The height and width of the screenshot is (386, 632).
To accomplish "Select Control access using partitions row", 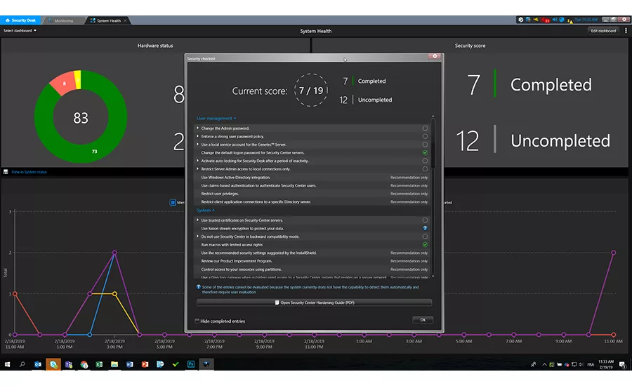I will pos(311,269).
